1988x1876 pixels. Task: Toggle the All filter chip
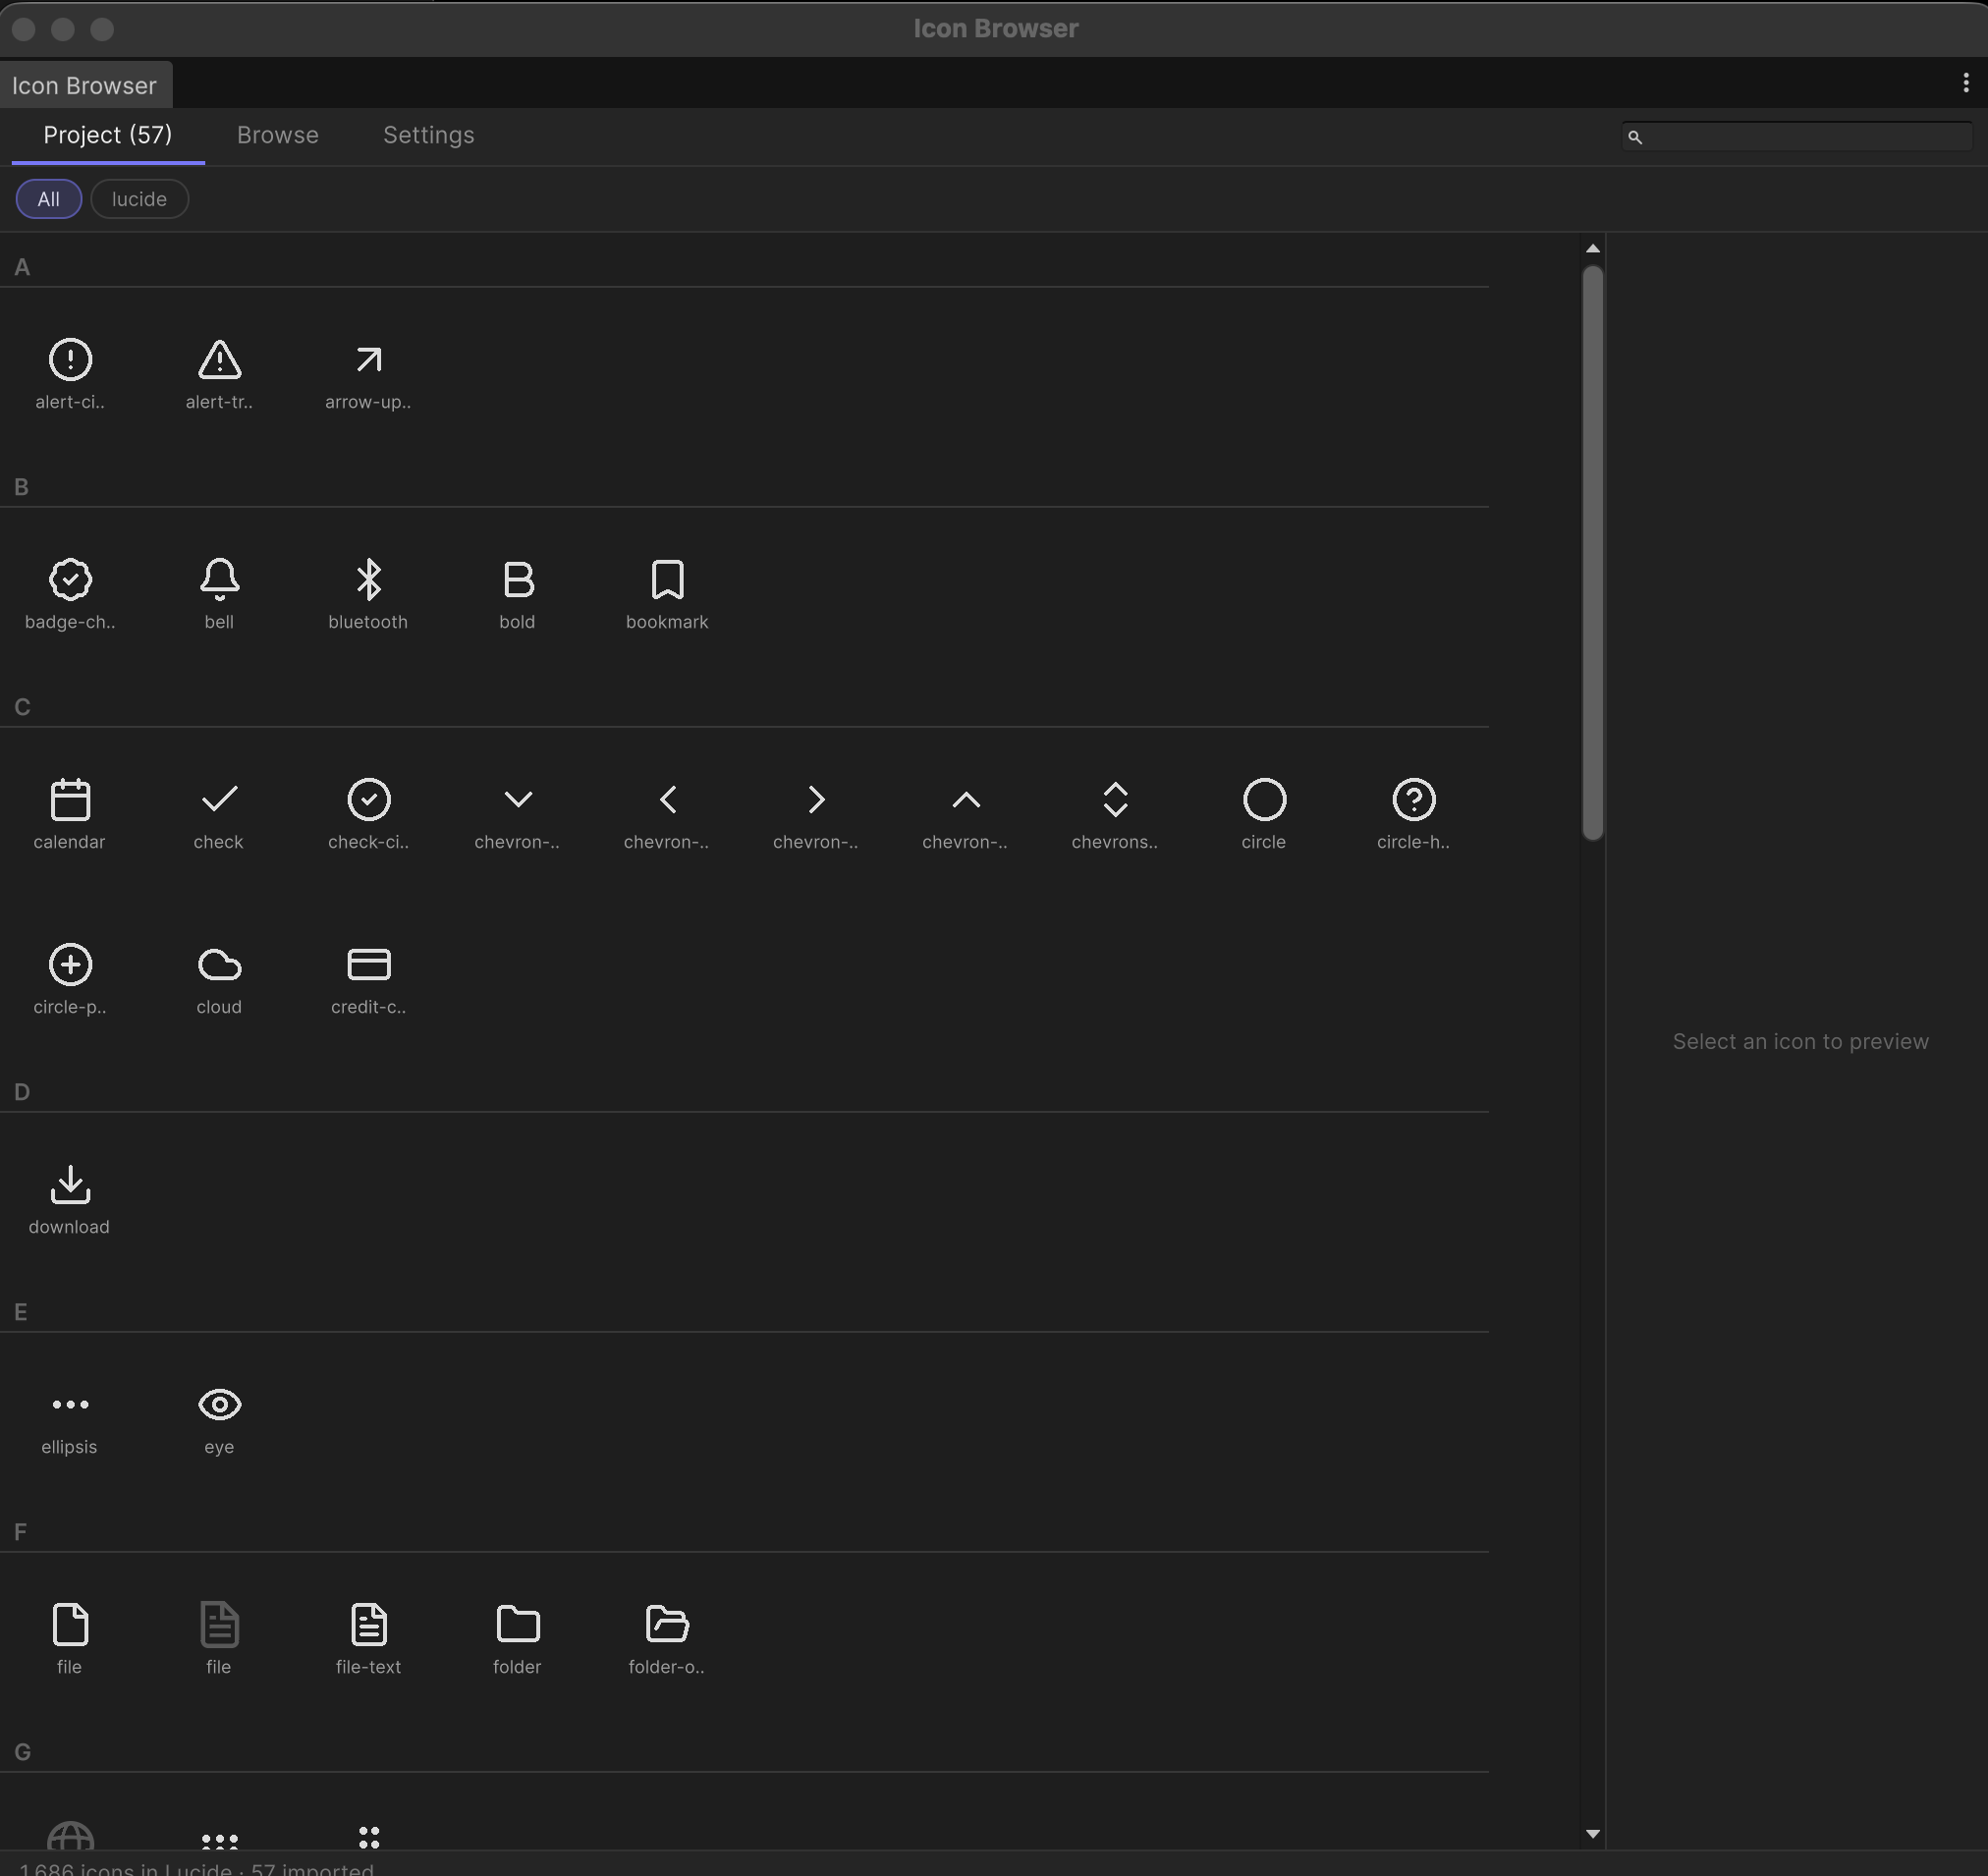pyautogui.click(x=48, y=199)
